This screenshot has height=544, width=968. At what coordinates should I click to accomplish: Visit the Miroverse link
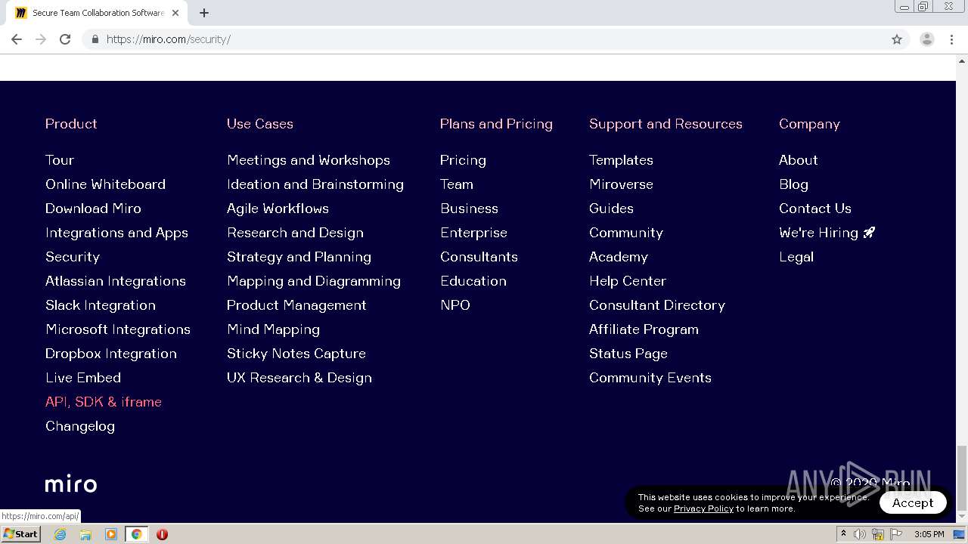point(621,184)
